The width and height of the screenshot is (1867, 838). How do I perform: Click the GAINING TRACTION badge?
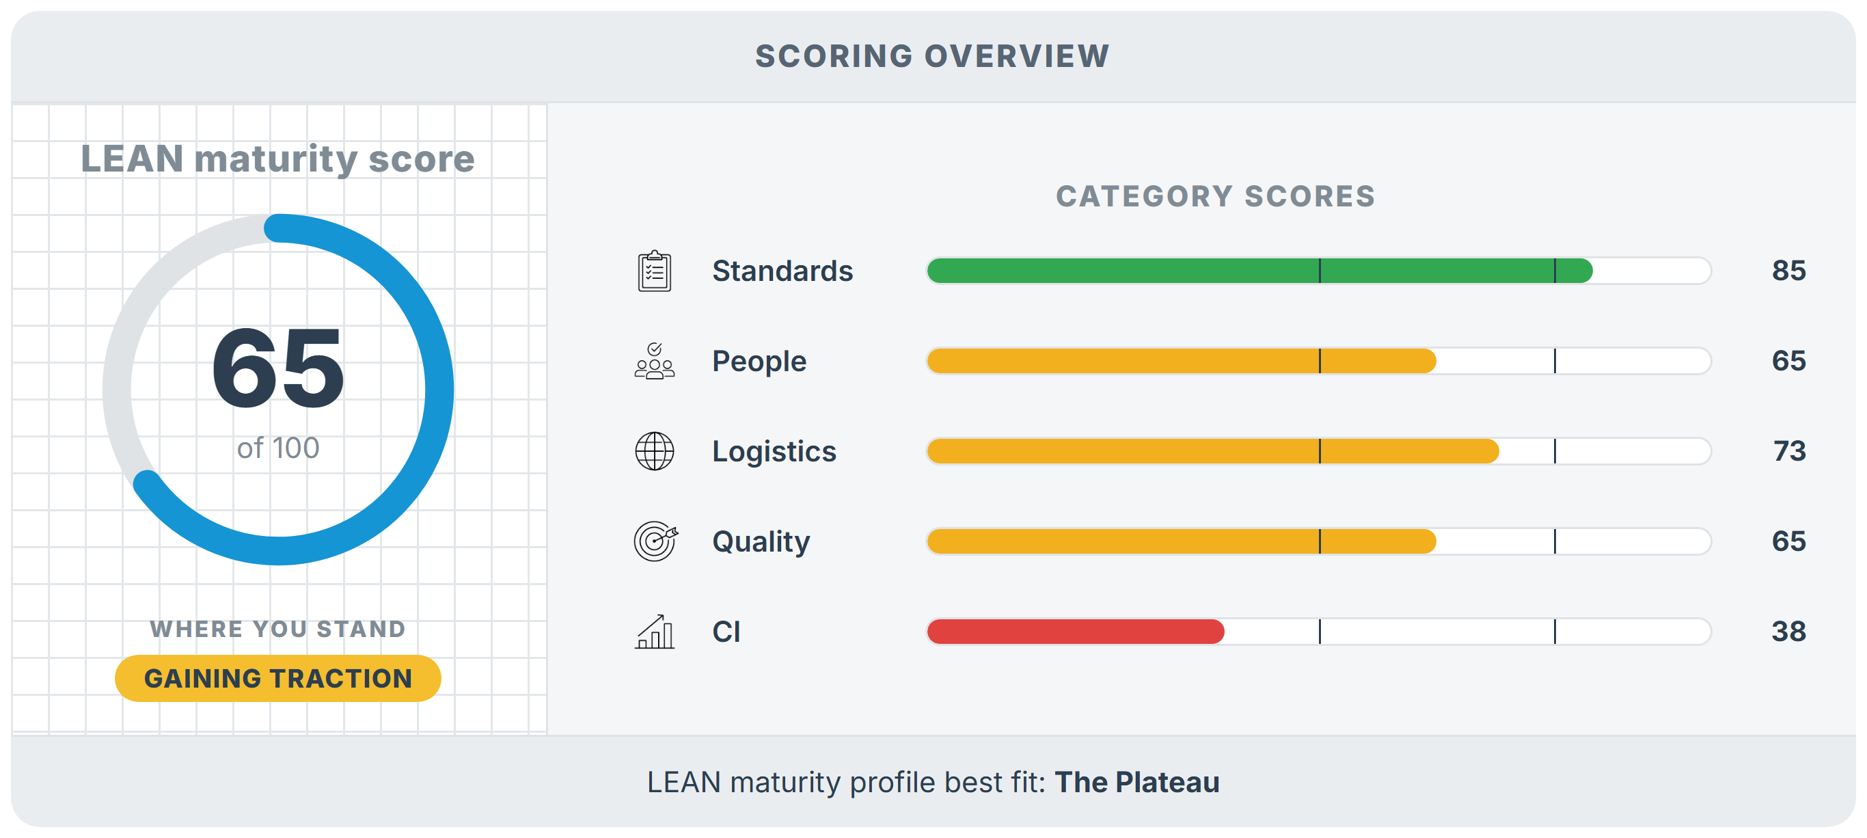pos(277,678)
